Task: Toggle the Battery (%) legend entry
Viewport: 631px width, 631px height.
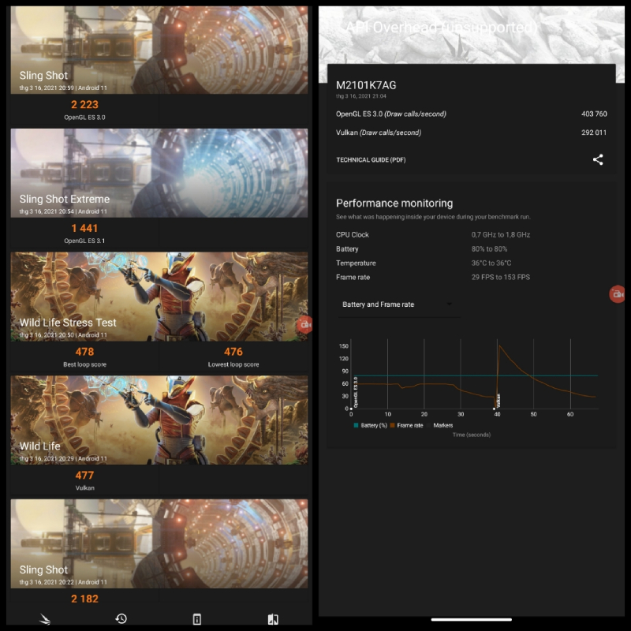Action: 370,425
